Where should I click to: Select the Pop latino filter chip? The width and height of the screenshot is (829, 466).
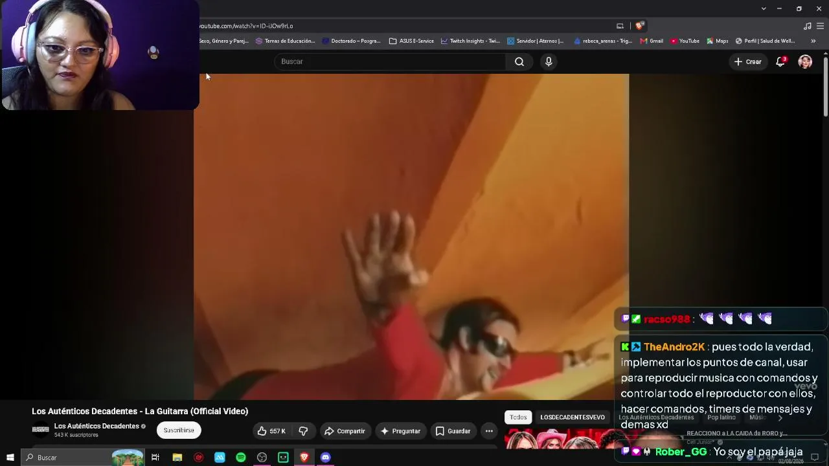721,417
